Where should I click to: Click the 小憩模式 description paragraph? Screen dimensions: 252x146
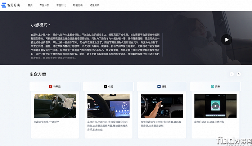click(95, 46)
